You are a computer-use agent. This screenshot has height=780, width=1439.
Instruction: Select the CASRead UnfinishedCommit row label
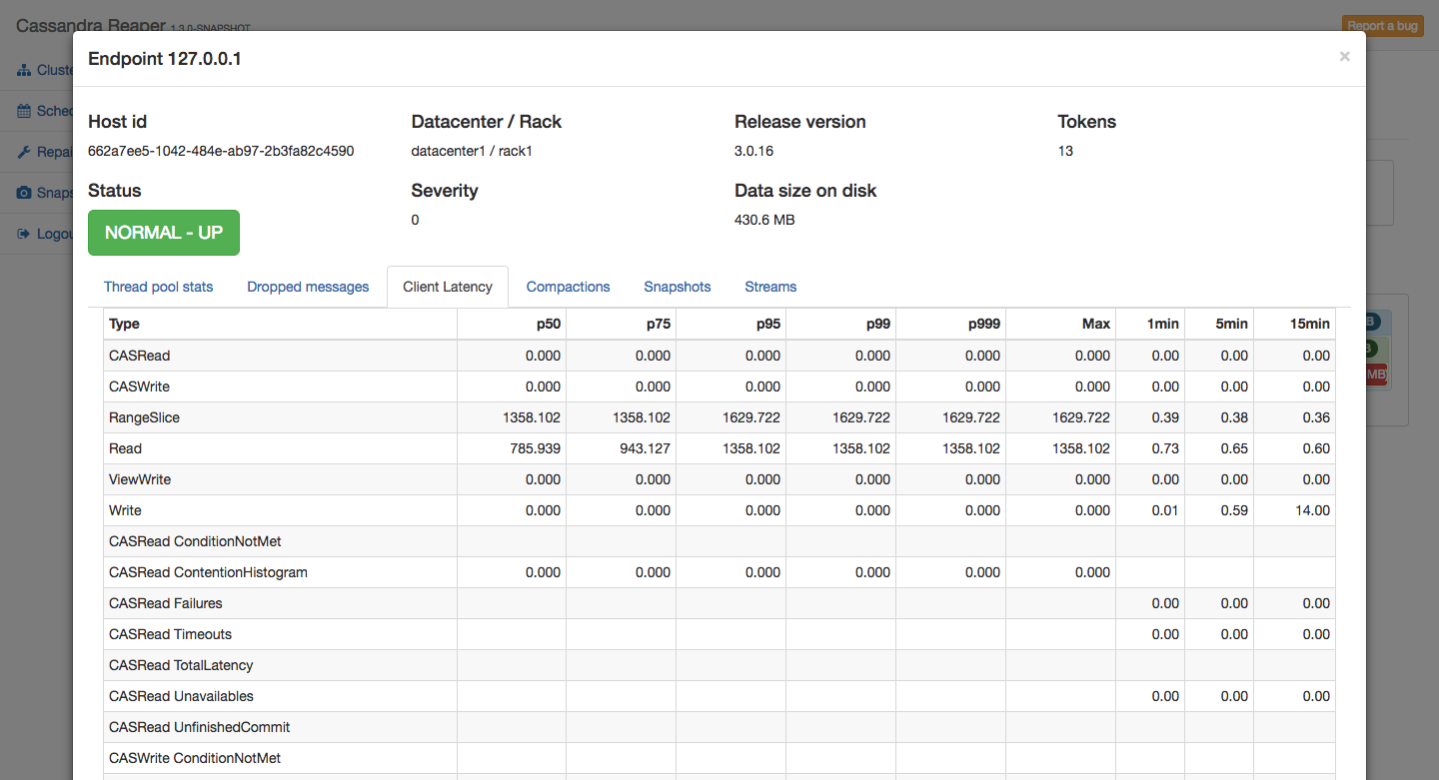pyautogui.click(x=200, y=727)
